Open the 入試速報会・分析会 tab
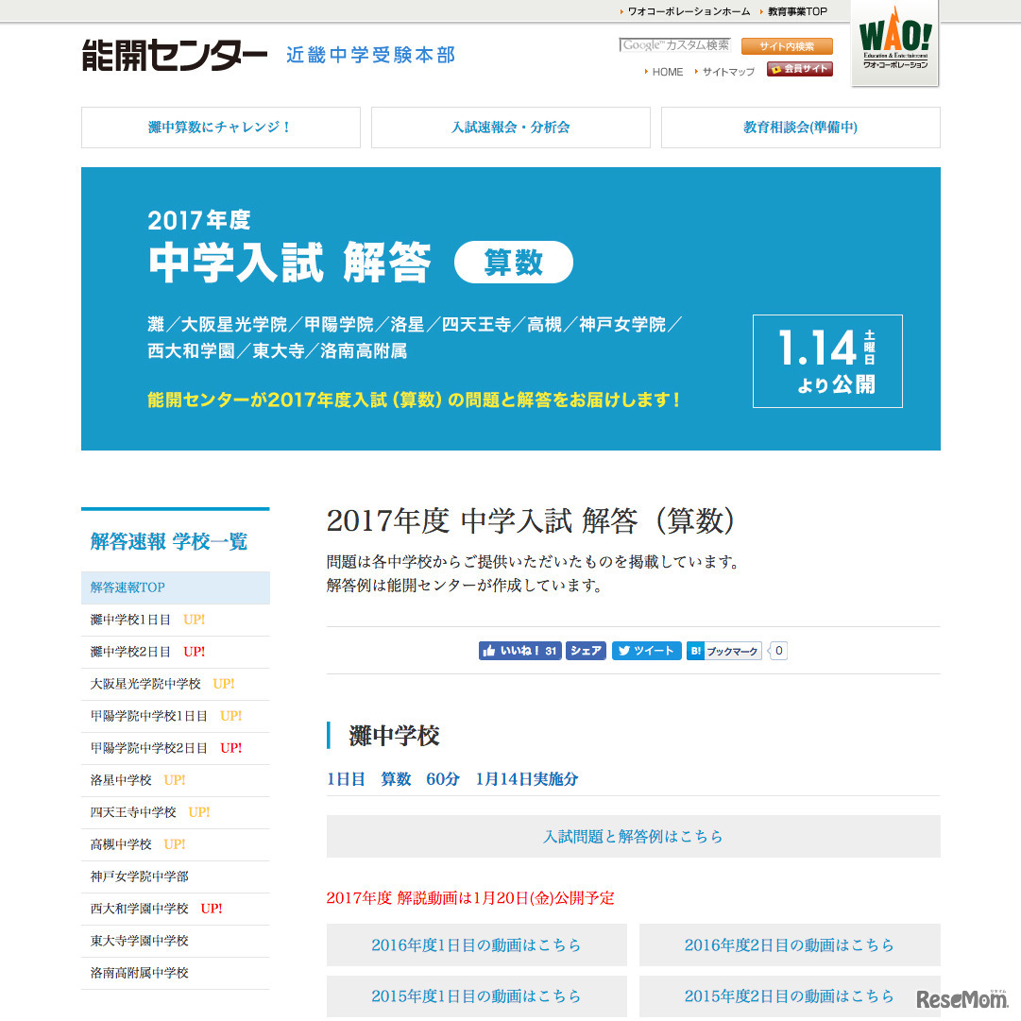 [x=510, y=128]
